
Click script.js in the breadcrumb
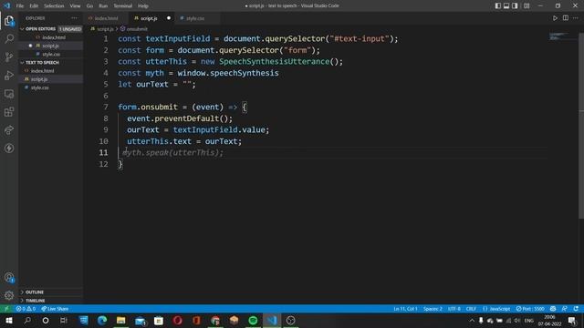[105, 28]
